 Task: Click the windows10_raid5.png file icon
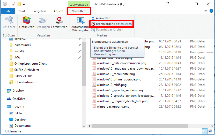[x=94, y=85]
